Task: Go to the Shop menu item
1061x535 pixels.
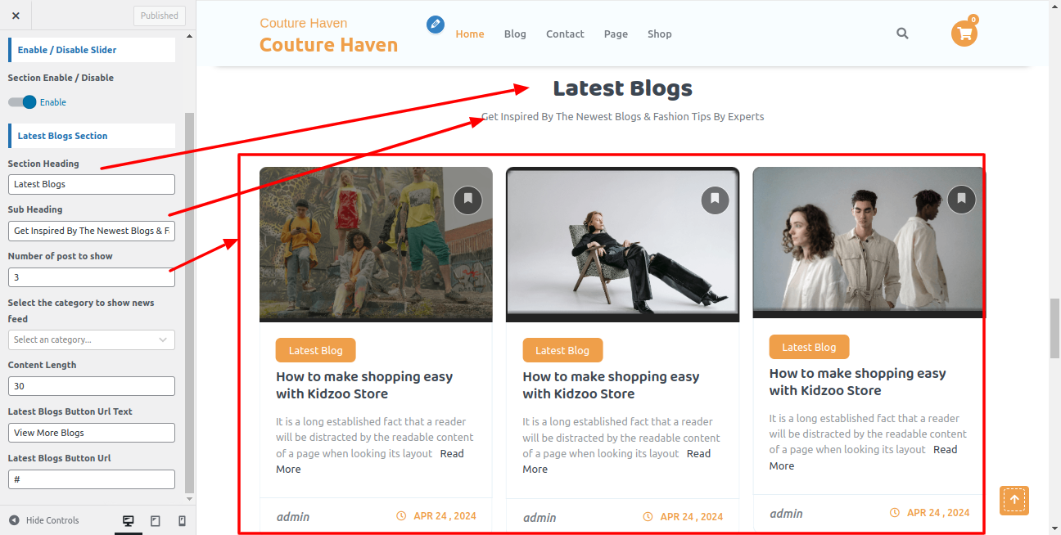Action: [x=659, y=34]
